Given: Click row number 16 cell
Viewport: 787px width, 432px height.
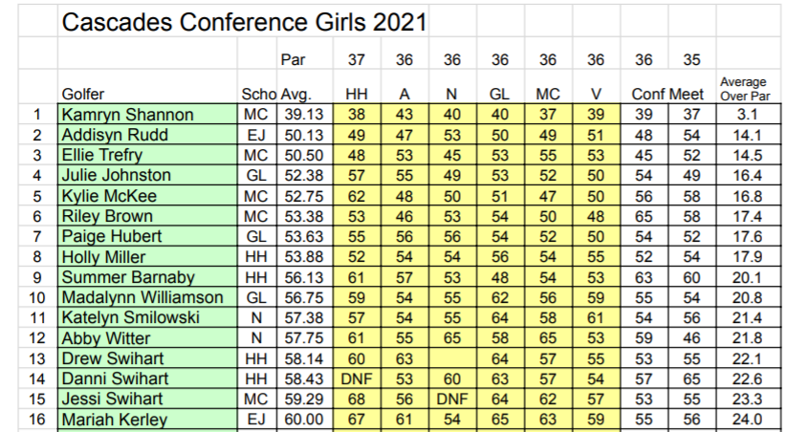Looking at the screenshot, I should 36,420.
